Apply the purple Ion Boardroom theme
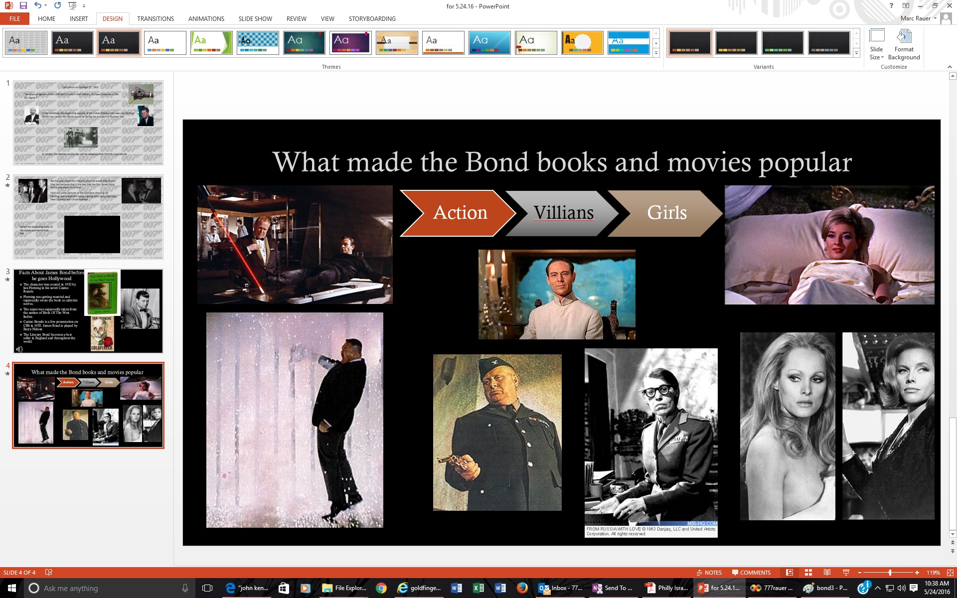Image resolution: width=957 pixels, height=598 pixels. tap(350, 43)
